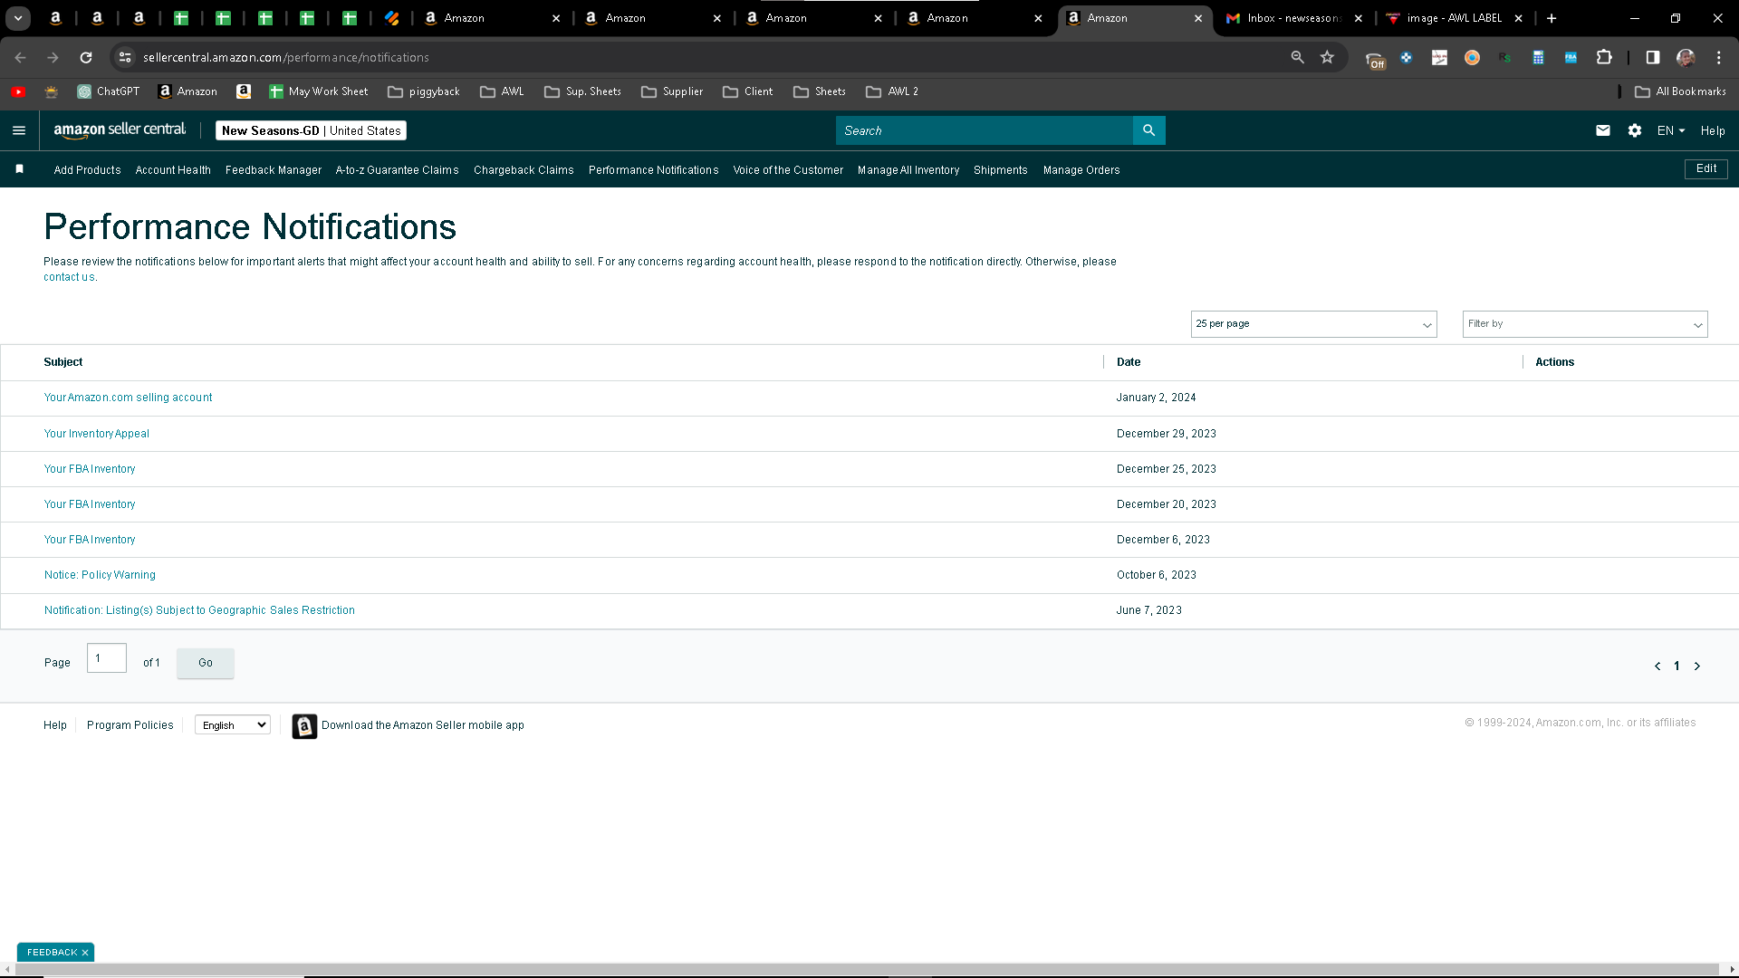This screenshot has width=1739, height=978.
Task: Open the May Work Sheet bookmark
Action: click(319, 91)
